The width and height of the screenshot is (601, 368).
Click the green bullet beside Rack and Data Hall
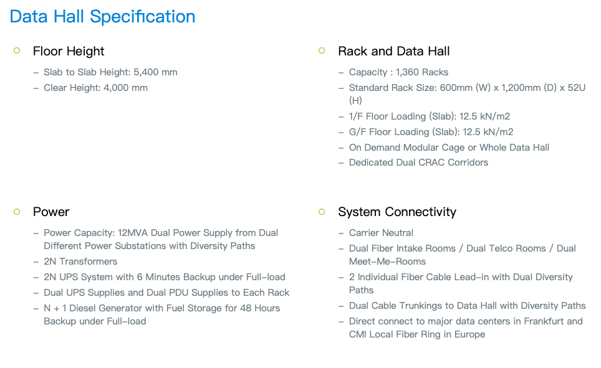(322, 50)
